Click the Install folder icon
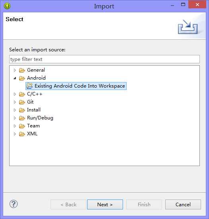This screenshot has height=219, width=209. [22, 110]
